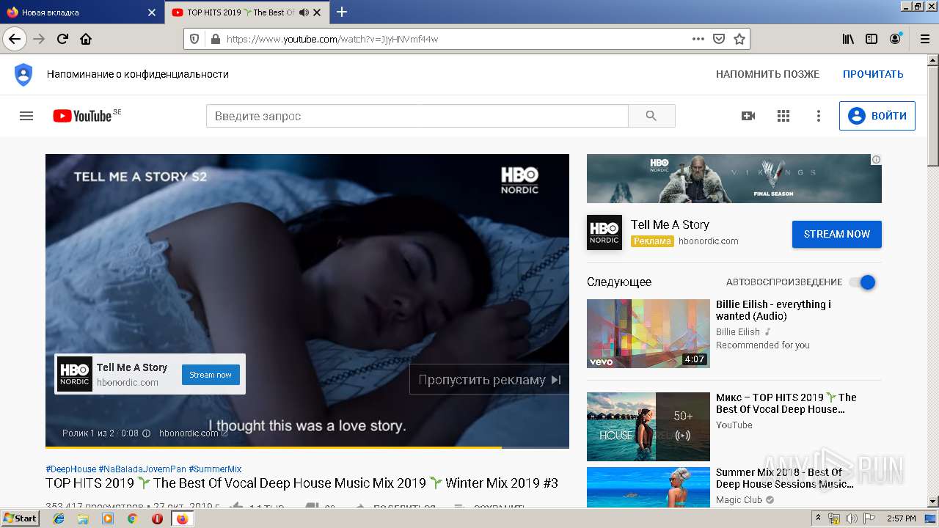The image size is (939, 528).
Task: Go back with the browser back arrow
Action: 15,39
